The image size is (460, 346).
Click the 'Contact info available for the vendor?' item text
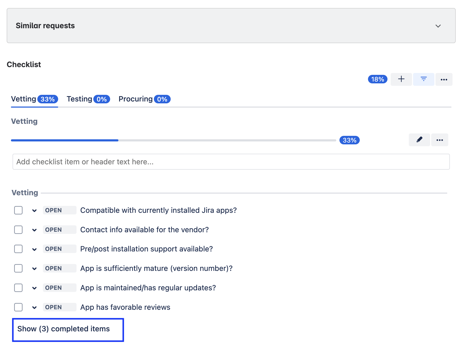144,230
